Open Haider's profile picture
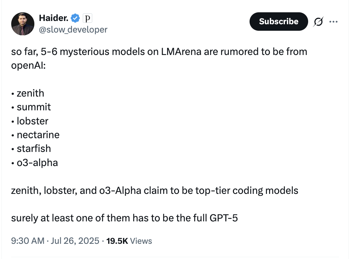Viewport: 353px width, 259px height. tap(23, 24)
